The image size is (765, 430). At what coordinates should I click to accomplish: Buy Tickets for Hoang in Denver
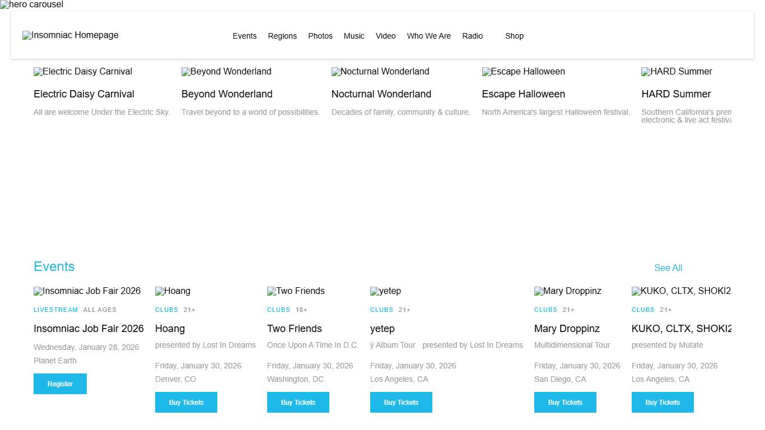[186, 402]
